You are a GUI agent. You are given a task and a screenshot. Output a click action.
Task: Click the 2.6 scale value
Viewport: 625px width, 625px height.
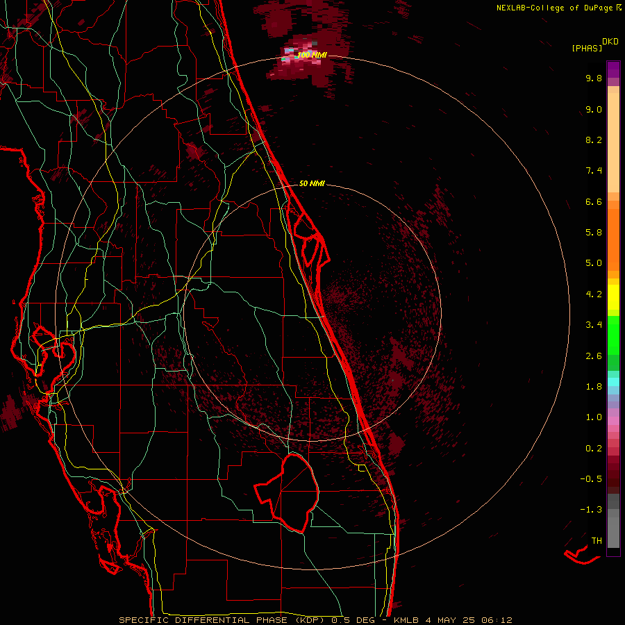tap(594, 356)
